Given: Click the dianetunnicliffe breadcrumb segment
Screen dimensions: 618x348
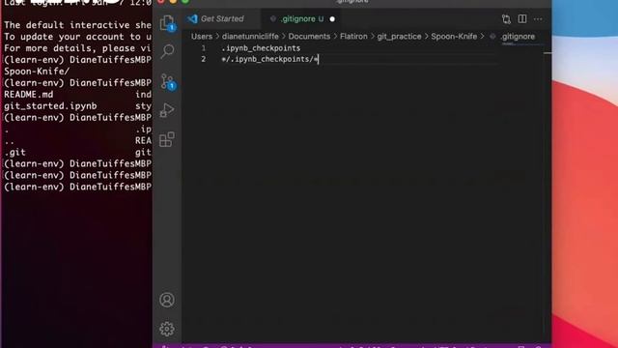Looking at the screenshot, I should click(x=250, y=37).
